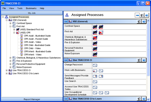Collapse the HSE (General) tree node

click(x=6, y=20)
